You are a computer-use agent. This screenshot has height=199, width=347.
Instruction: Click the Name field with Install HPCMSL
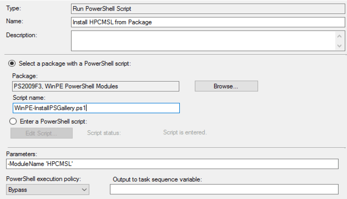208,22
